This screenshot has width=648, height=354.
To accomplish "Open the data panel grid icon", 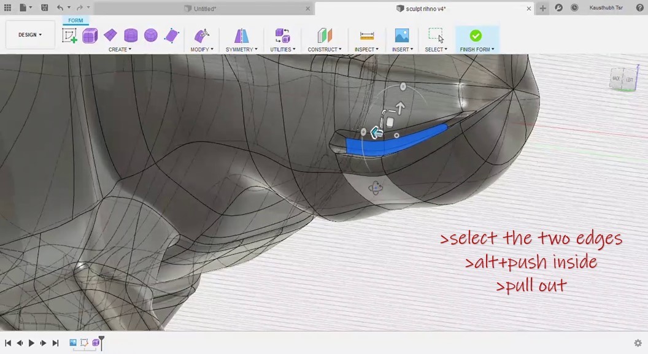I will 7,7.
